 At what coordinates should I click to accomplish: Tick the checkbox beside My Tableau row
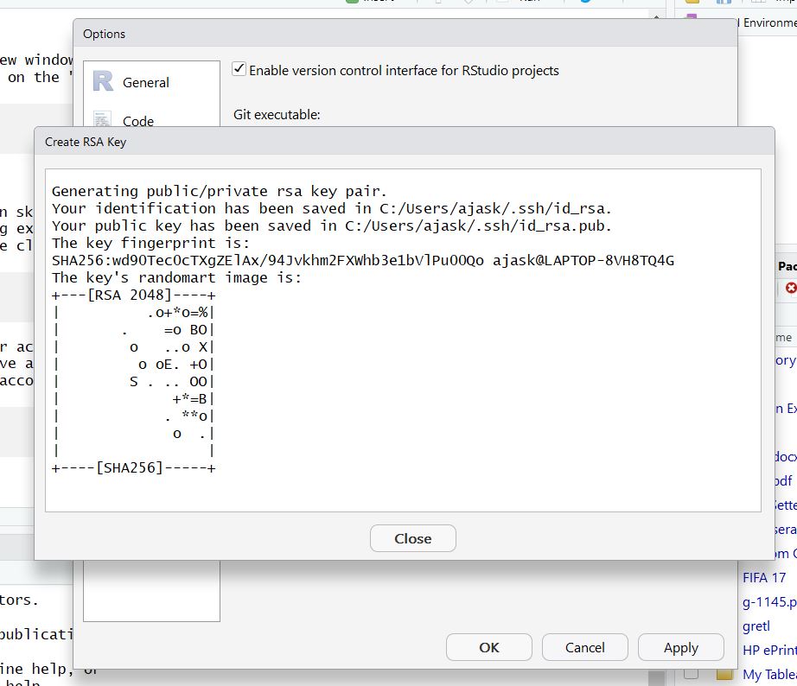coord(691,674)
